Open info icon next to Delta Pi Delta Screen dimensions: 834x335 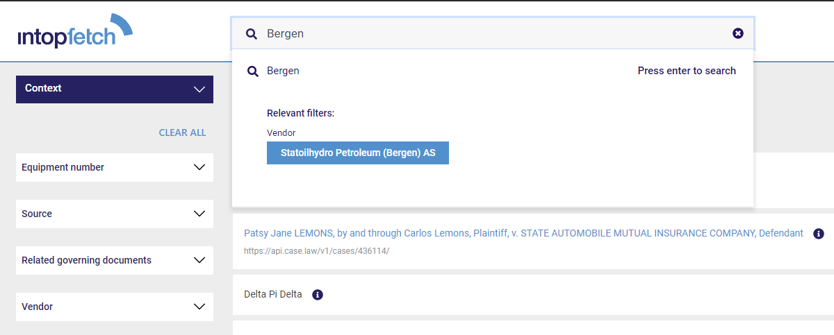point(318,294)
